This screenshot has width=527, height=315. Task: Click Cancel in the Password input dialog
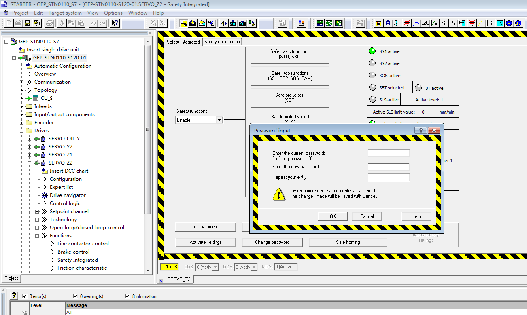point(367,216)
